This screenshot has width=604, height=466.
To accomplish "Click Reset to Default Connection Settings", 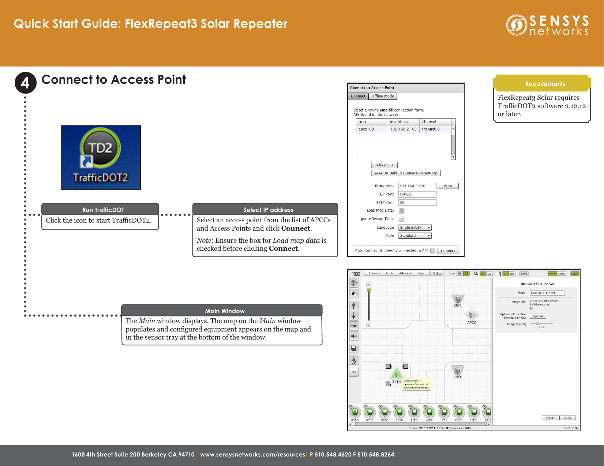I will tap(406, 173).
